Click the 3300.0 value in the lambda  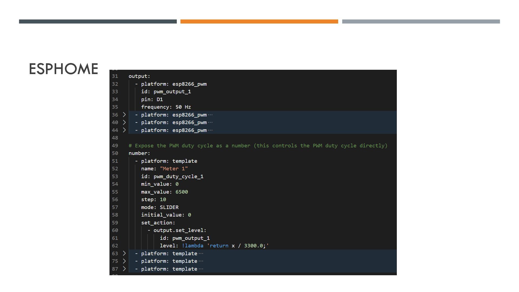click(x=254, y=246)
